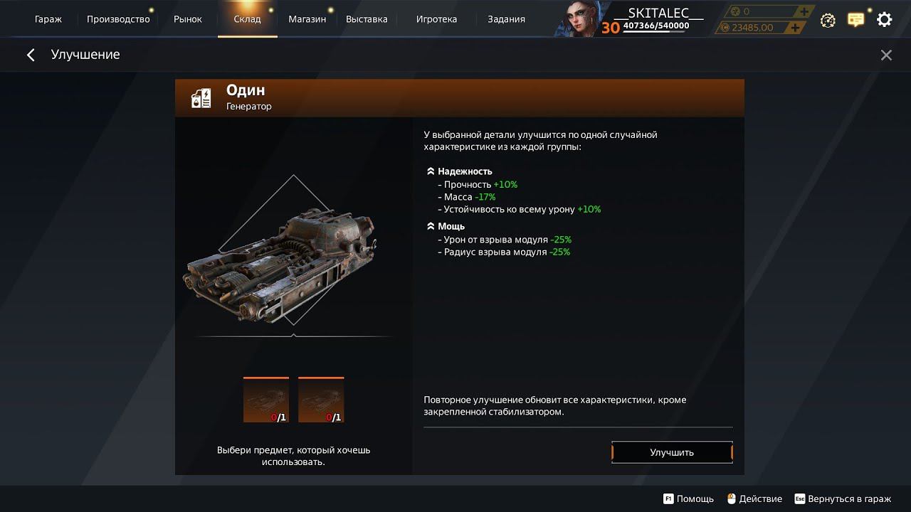Close the upgrade screen with X
The width and height of the screenshot is (911, 512).
pos(886,55)
